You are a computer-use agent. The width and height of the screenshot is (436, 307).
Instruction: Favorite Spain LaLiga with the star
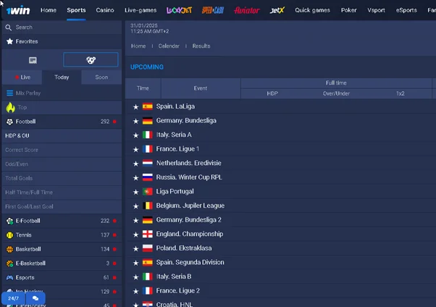[135, 106]
